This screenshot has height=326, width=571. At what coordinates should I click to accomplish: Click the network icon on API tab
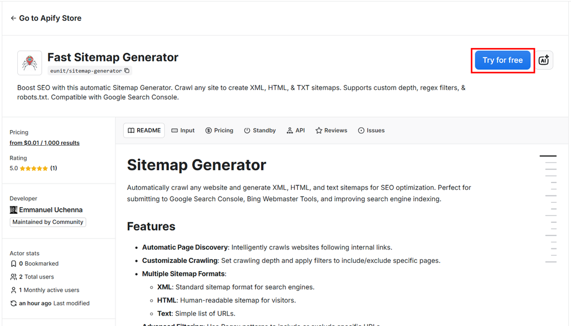pyautogui.click(x=289, y=131)
